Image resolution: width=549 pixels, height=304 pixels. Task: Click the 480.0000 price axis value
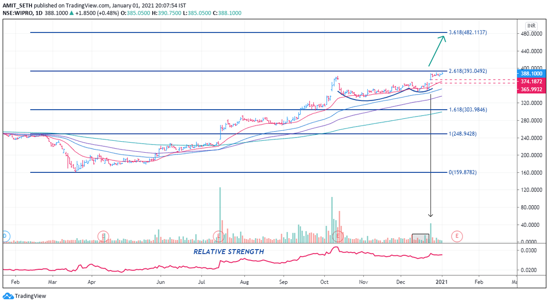(x=532, y=34)
